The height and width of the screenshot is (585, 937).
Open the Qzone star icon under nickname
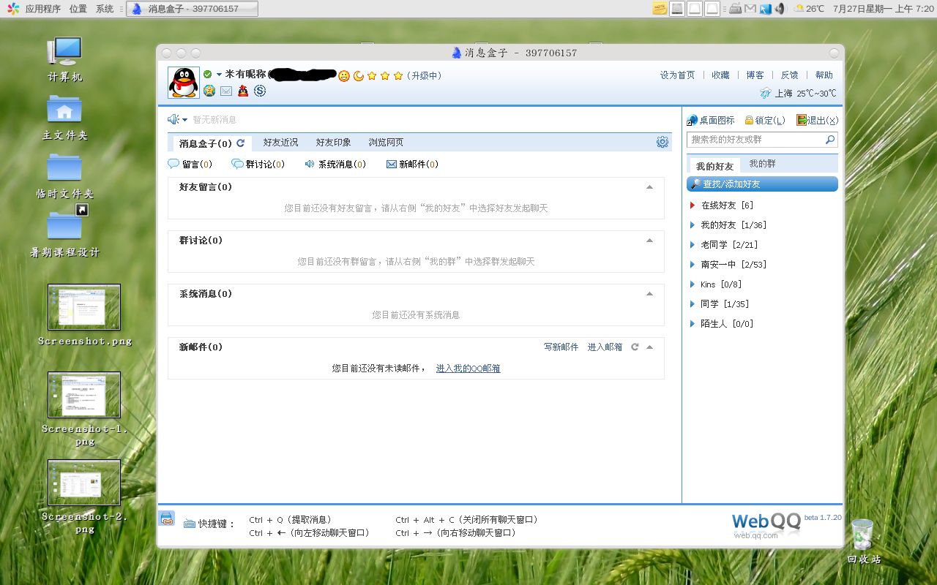[209, 91]
